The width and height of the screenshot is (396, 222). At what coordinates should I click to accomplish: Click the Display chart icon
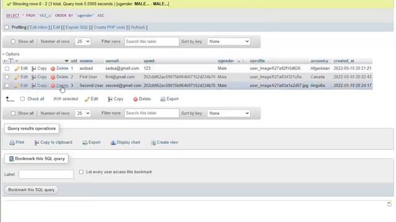[x=113, y=142]
